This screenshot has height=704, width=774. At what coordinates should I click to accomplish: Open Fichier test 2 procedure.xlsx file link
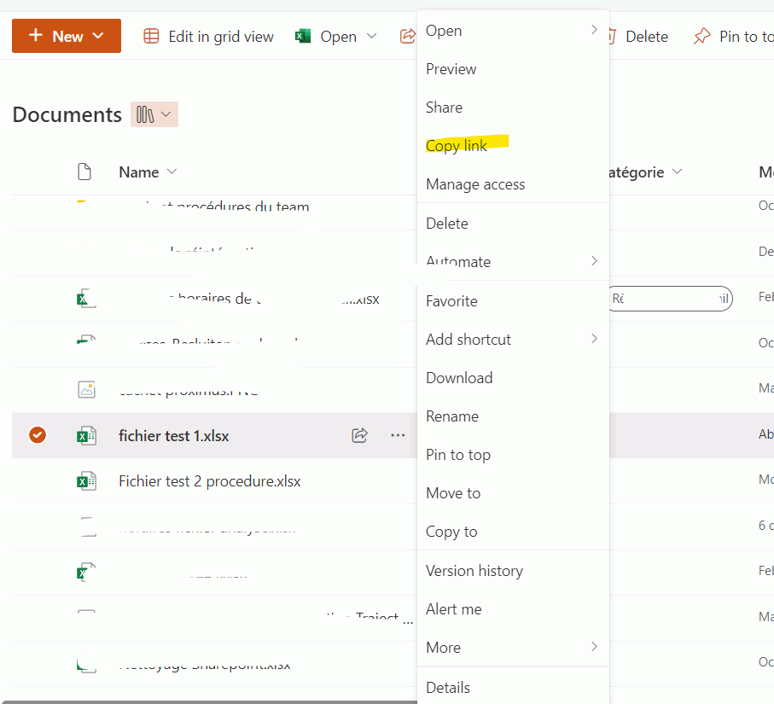tap(209, 481)
